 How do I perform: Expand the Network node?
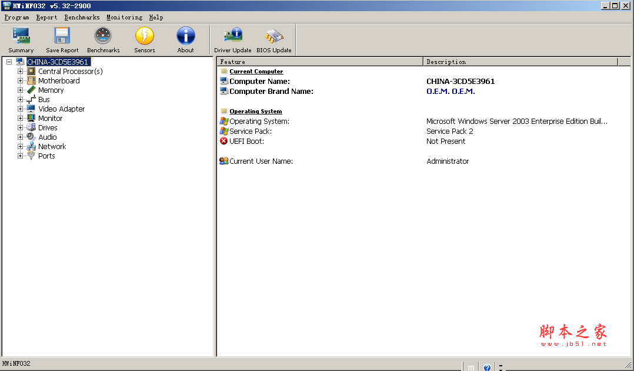20,147
